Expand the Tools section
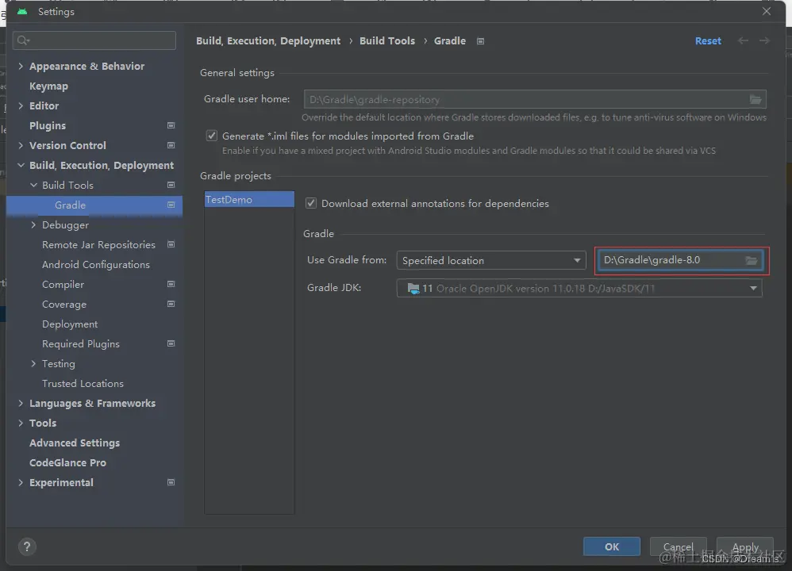The image size is (792, 571). [x=21, y=423]
